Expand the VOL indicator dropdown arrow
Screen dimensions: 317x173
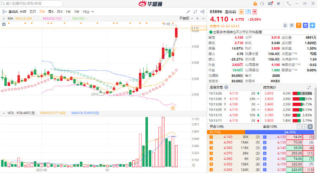point(4,113)
